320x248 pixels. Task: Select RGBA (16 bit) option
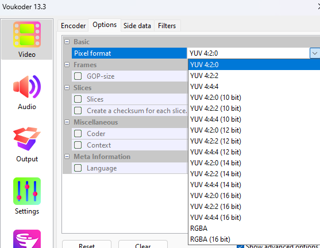coord(254,239)
